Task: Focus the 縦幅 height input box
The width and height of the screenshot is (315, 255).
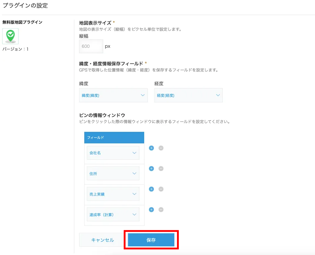Action: click(91, 46)
